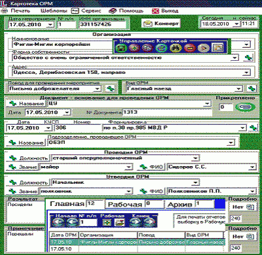Expand the Звание 'майор' dropdown
This screenshot has width=262, height=255.
[129, 167]
